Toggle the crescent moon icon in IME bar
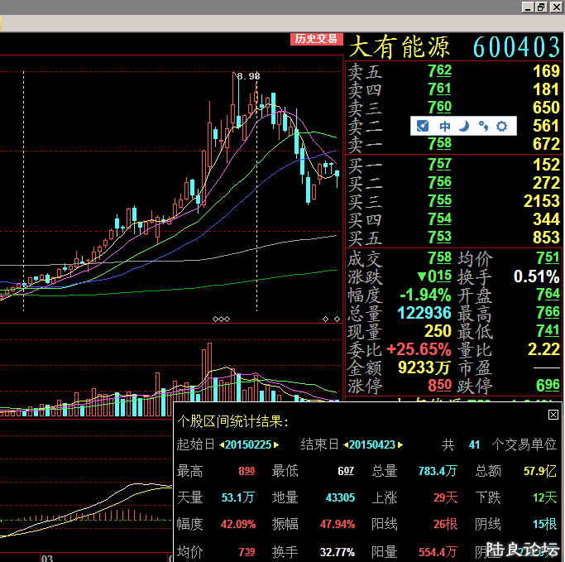The height and width of the screenshot is (562, 565). [464, 126]
